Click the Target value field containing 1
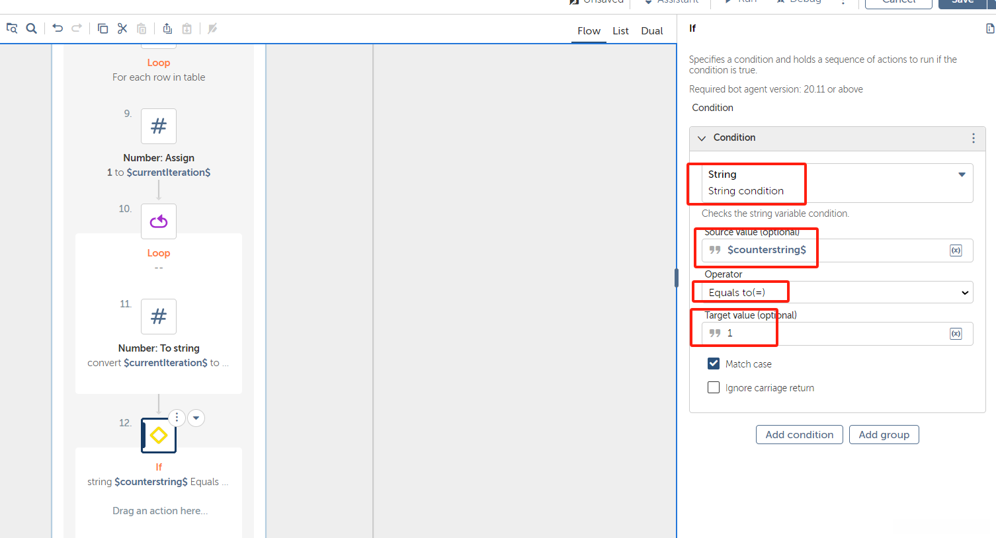The image size is (996, 538). click(x=837, y=334)
